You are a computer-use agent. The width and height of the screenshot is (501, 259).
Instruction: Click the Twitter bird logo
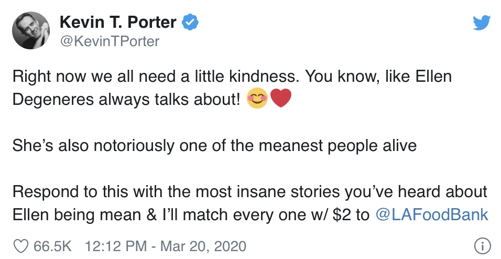coord(481,23)
